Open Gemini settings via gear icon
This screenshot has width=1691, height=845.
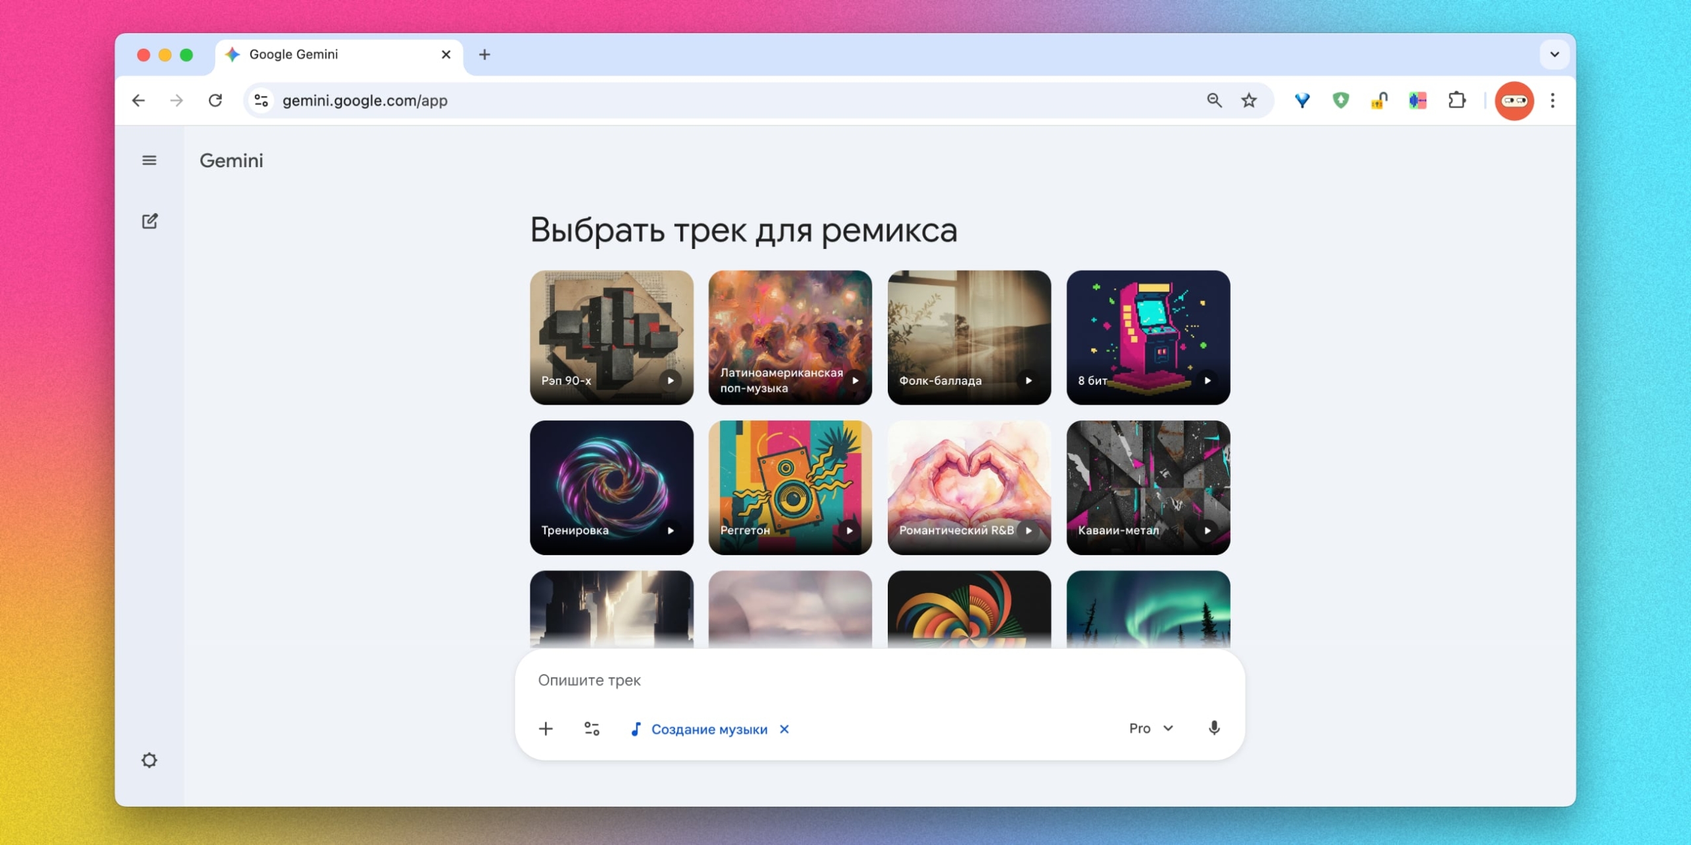pyautogui.click(x=149, y=760)
